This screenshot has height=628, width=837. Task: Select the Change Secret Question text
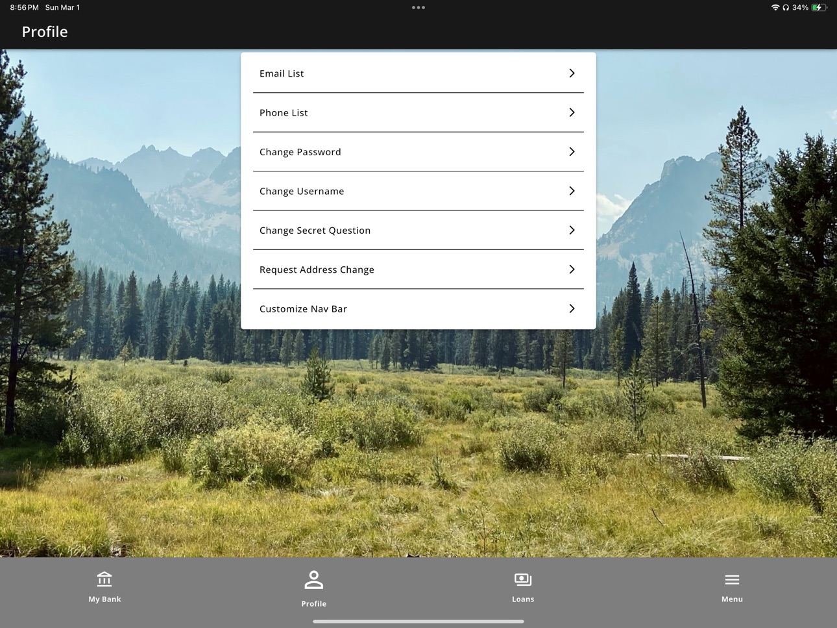click(x=315, y=231)
